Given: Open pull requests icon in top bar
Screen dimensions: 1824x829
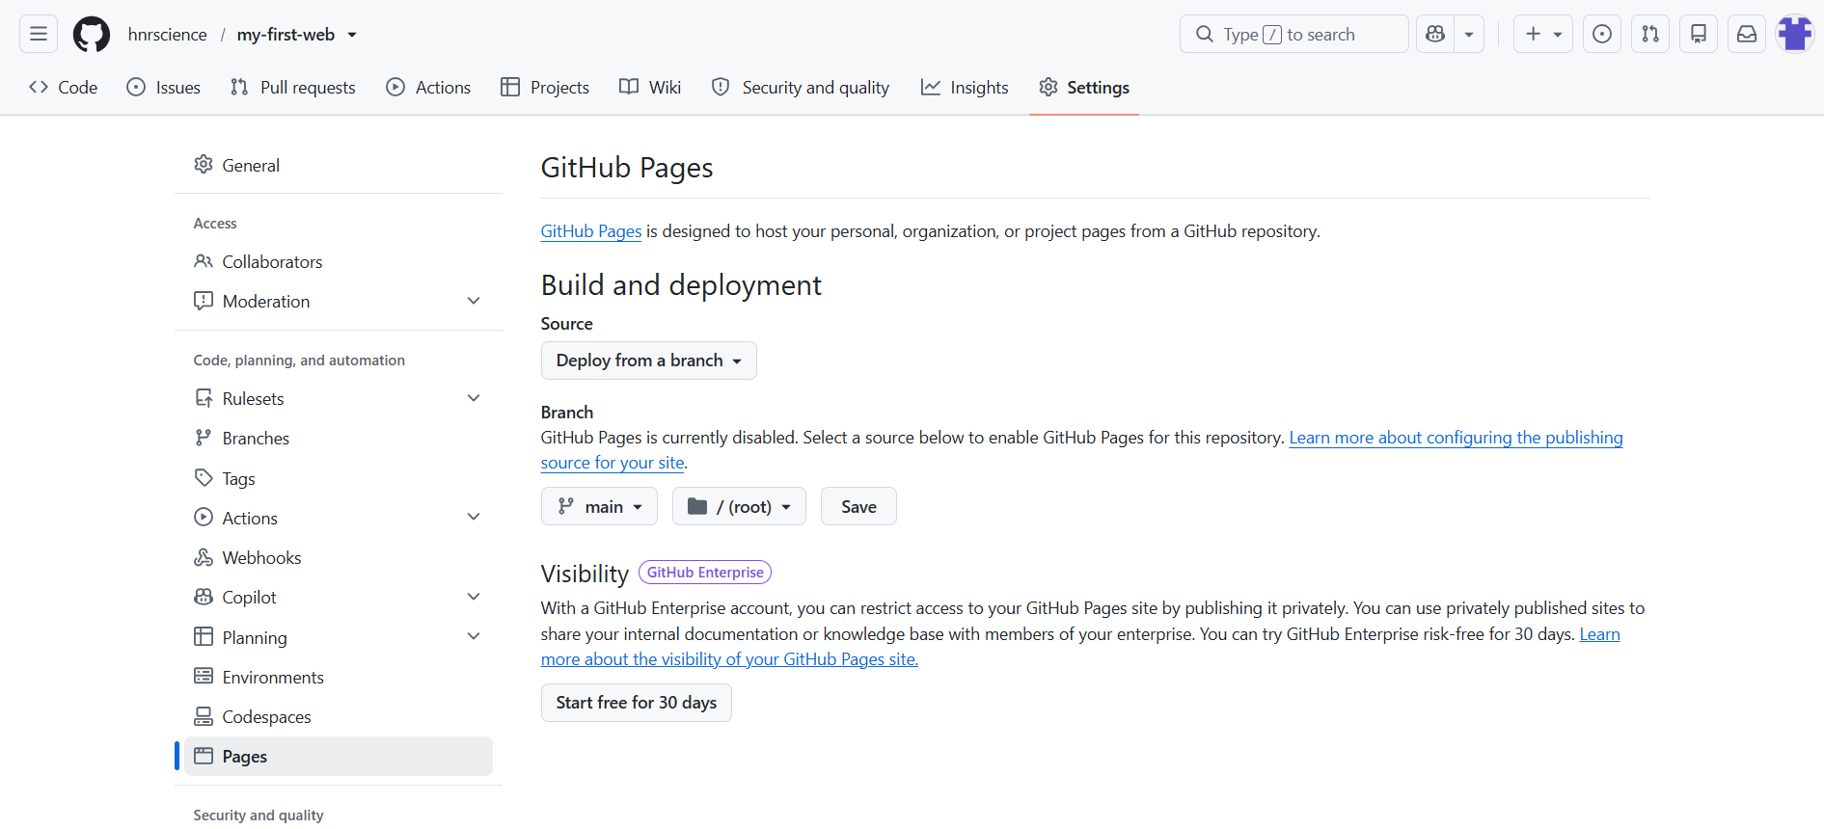Looking at the screenshot, I should click(1650, 34).
